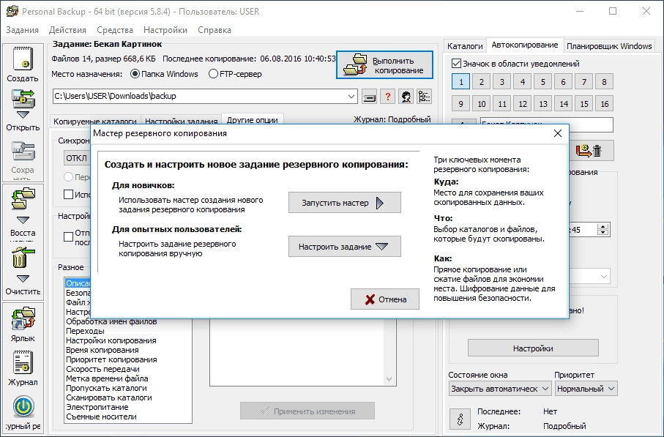Select autocopy slot button 2

point(482,82)
